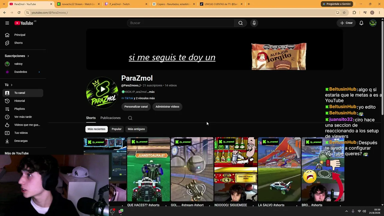Open the TikTok channel link
The width and height of the screenshot is (384, 216).
[129, 98]
